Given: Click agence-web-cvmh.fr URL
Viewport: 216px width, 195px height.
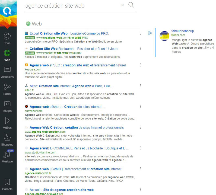Looking at the screenshot, I should point(38,173).
